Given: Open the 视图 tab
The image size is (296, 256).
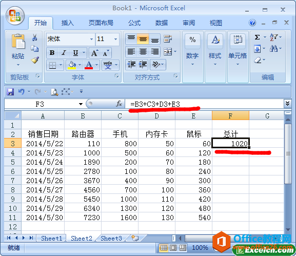Looking at the screenshot, I should 216,23.
